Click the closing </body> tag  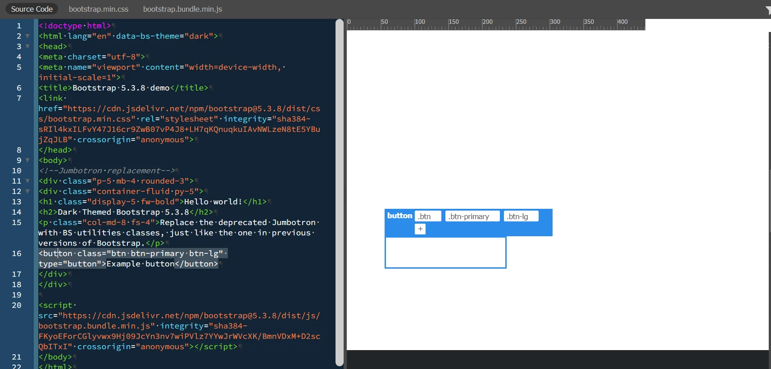(x=55, y=357)
